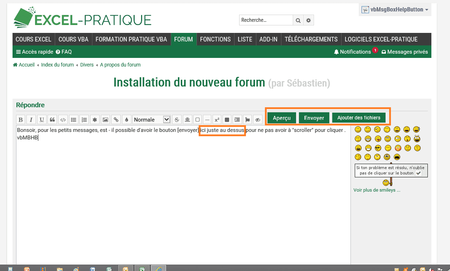This screenshot has height=271, width=450.
Task: Apply superscript formatting
Action: click(217, 120)
